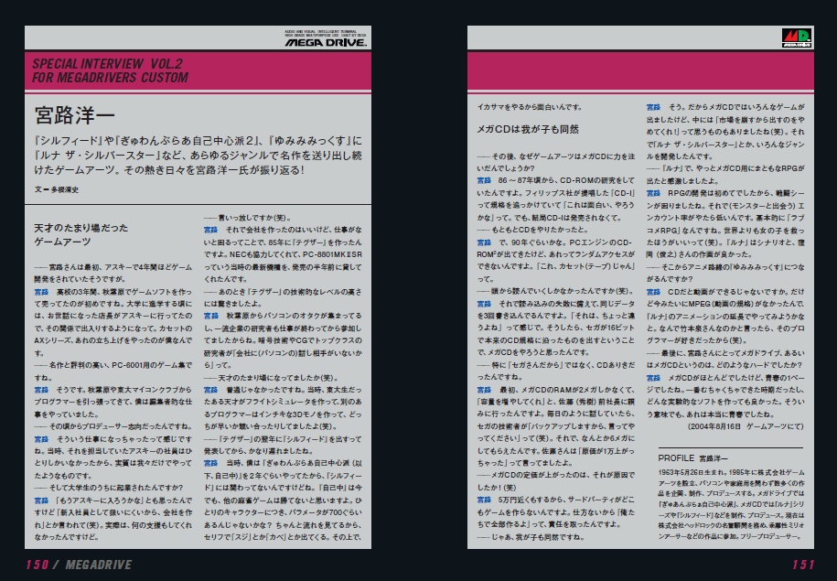Click the red-green MD logo on the right page
837x581 pixels.
797,38
